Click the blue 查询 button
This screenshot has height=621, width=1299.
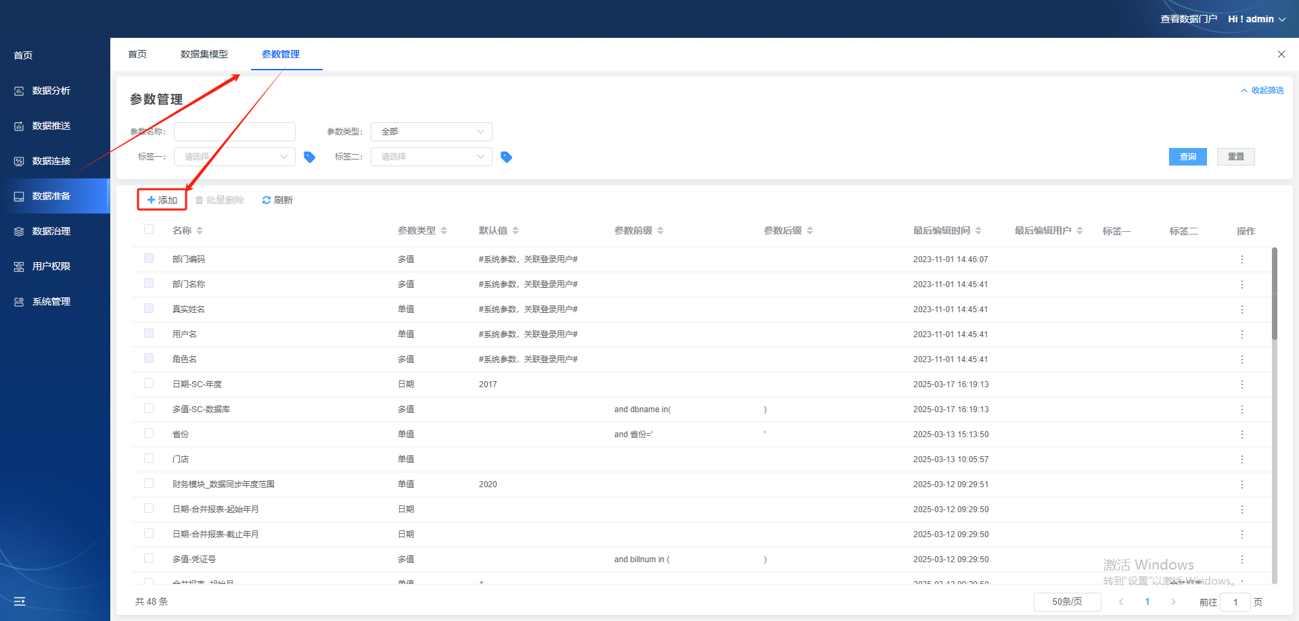[1187, 157]
